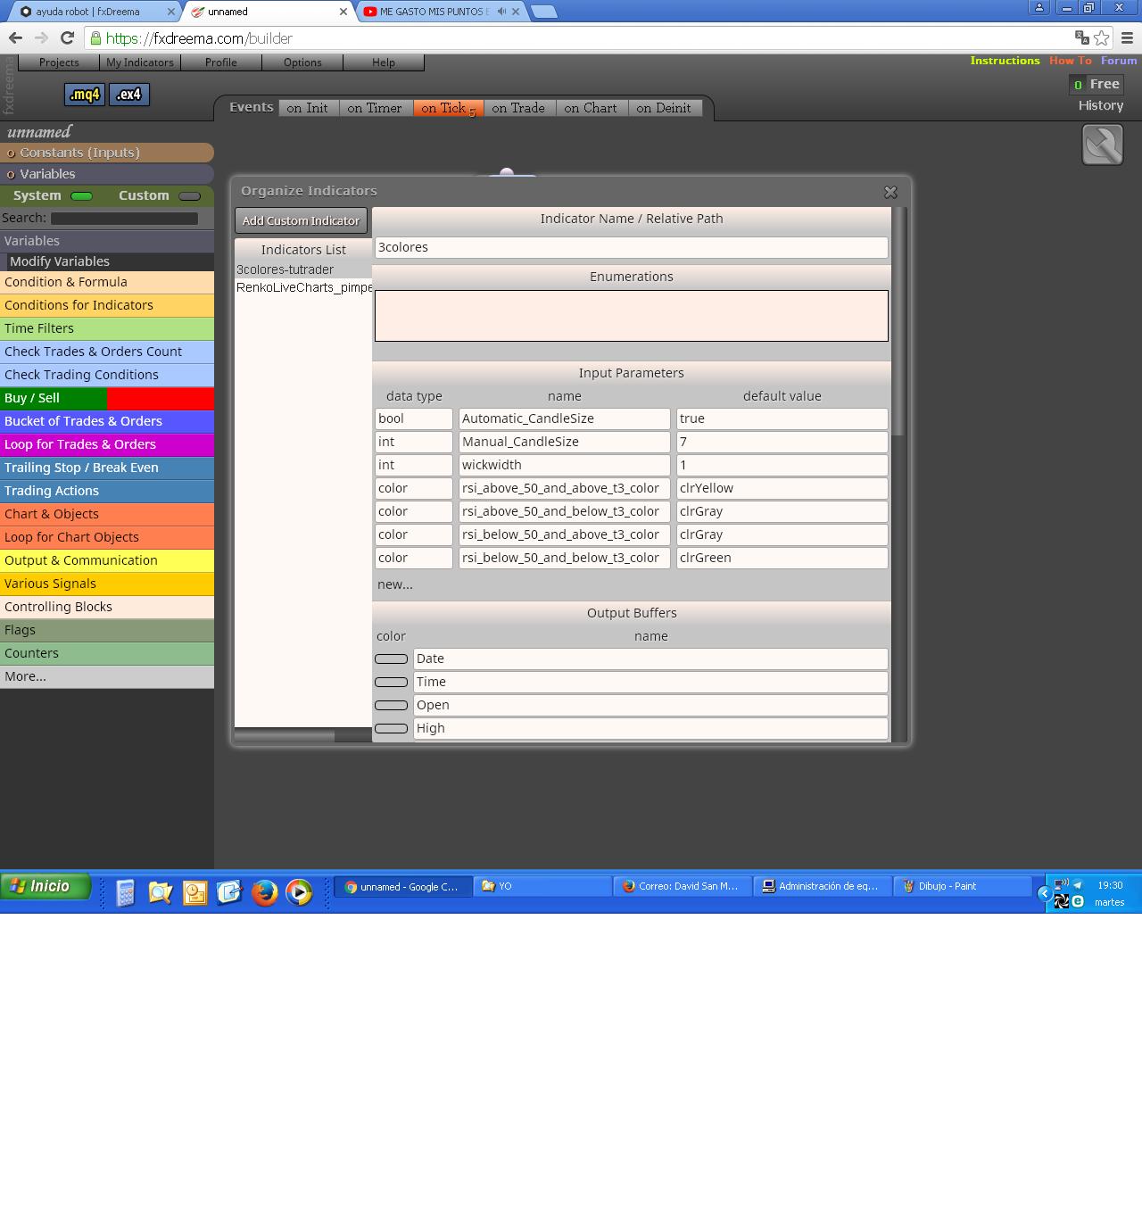
Task: Open the YO folder taskbar window
Action: [x=542, y=886]
